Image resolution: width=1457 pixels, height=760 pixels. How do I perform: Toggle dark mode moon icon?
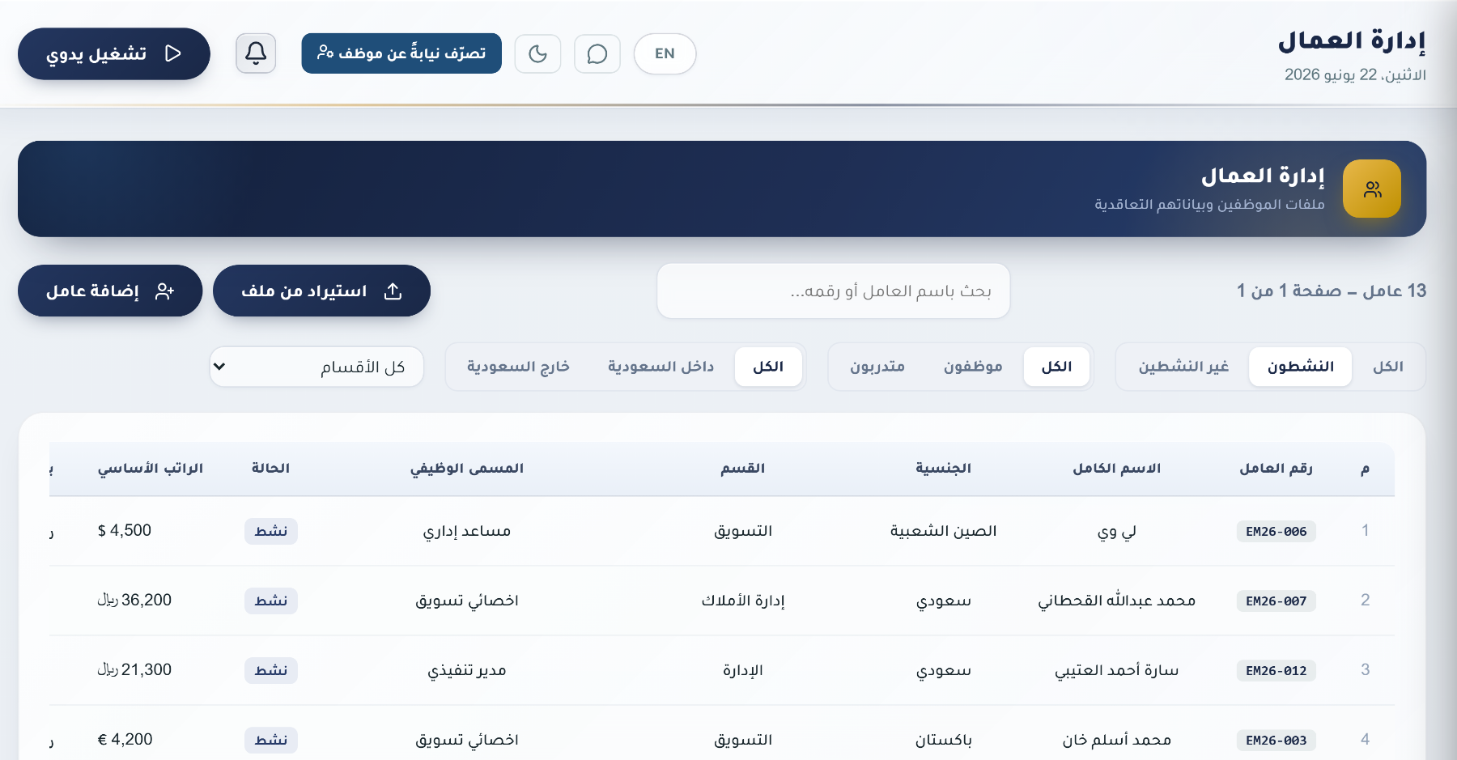point(537,53)
